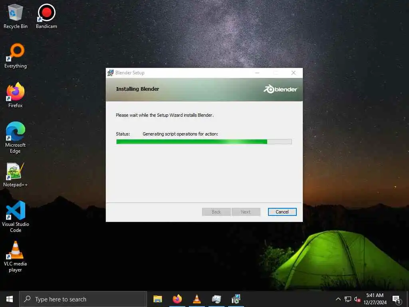409x307 pixels.
Task: Click the Windows Installer taskbar icon
Action: 236,299
